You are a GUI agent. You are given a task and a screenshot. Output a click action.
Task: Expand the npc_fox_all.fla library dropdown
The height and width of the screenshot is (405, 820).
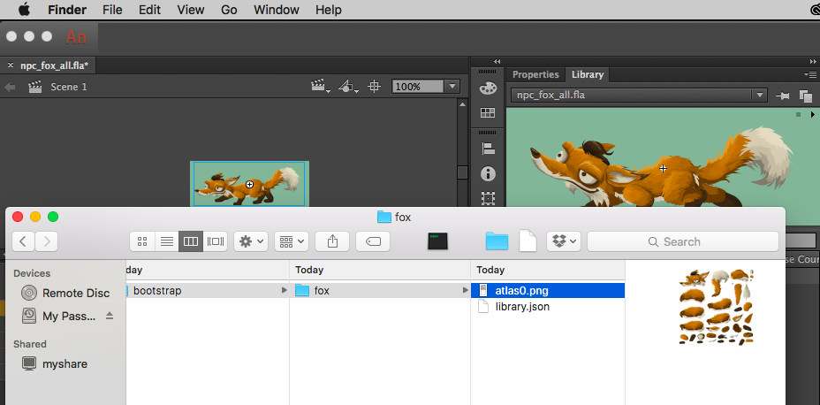759,96
